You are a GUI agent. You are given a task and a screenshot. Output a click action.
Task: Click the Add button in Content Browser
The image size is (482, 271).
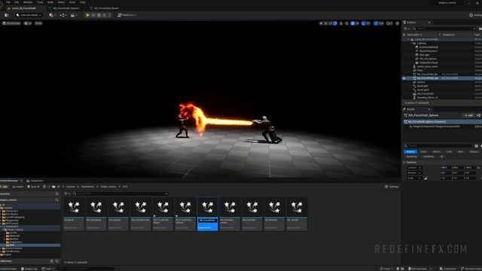pos(4,187)
